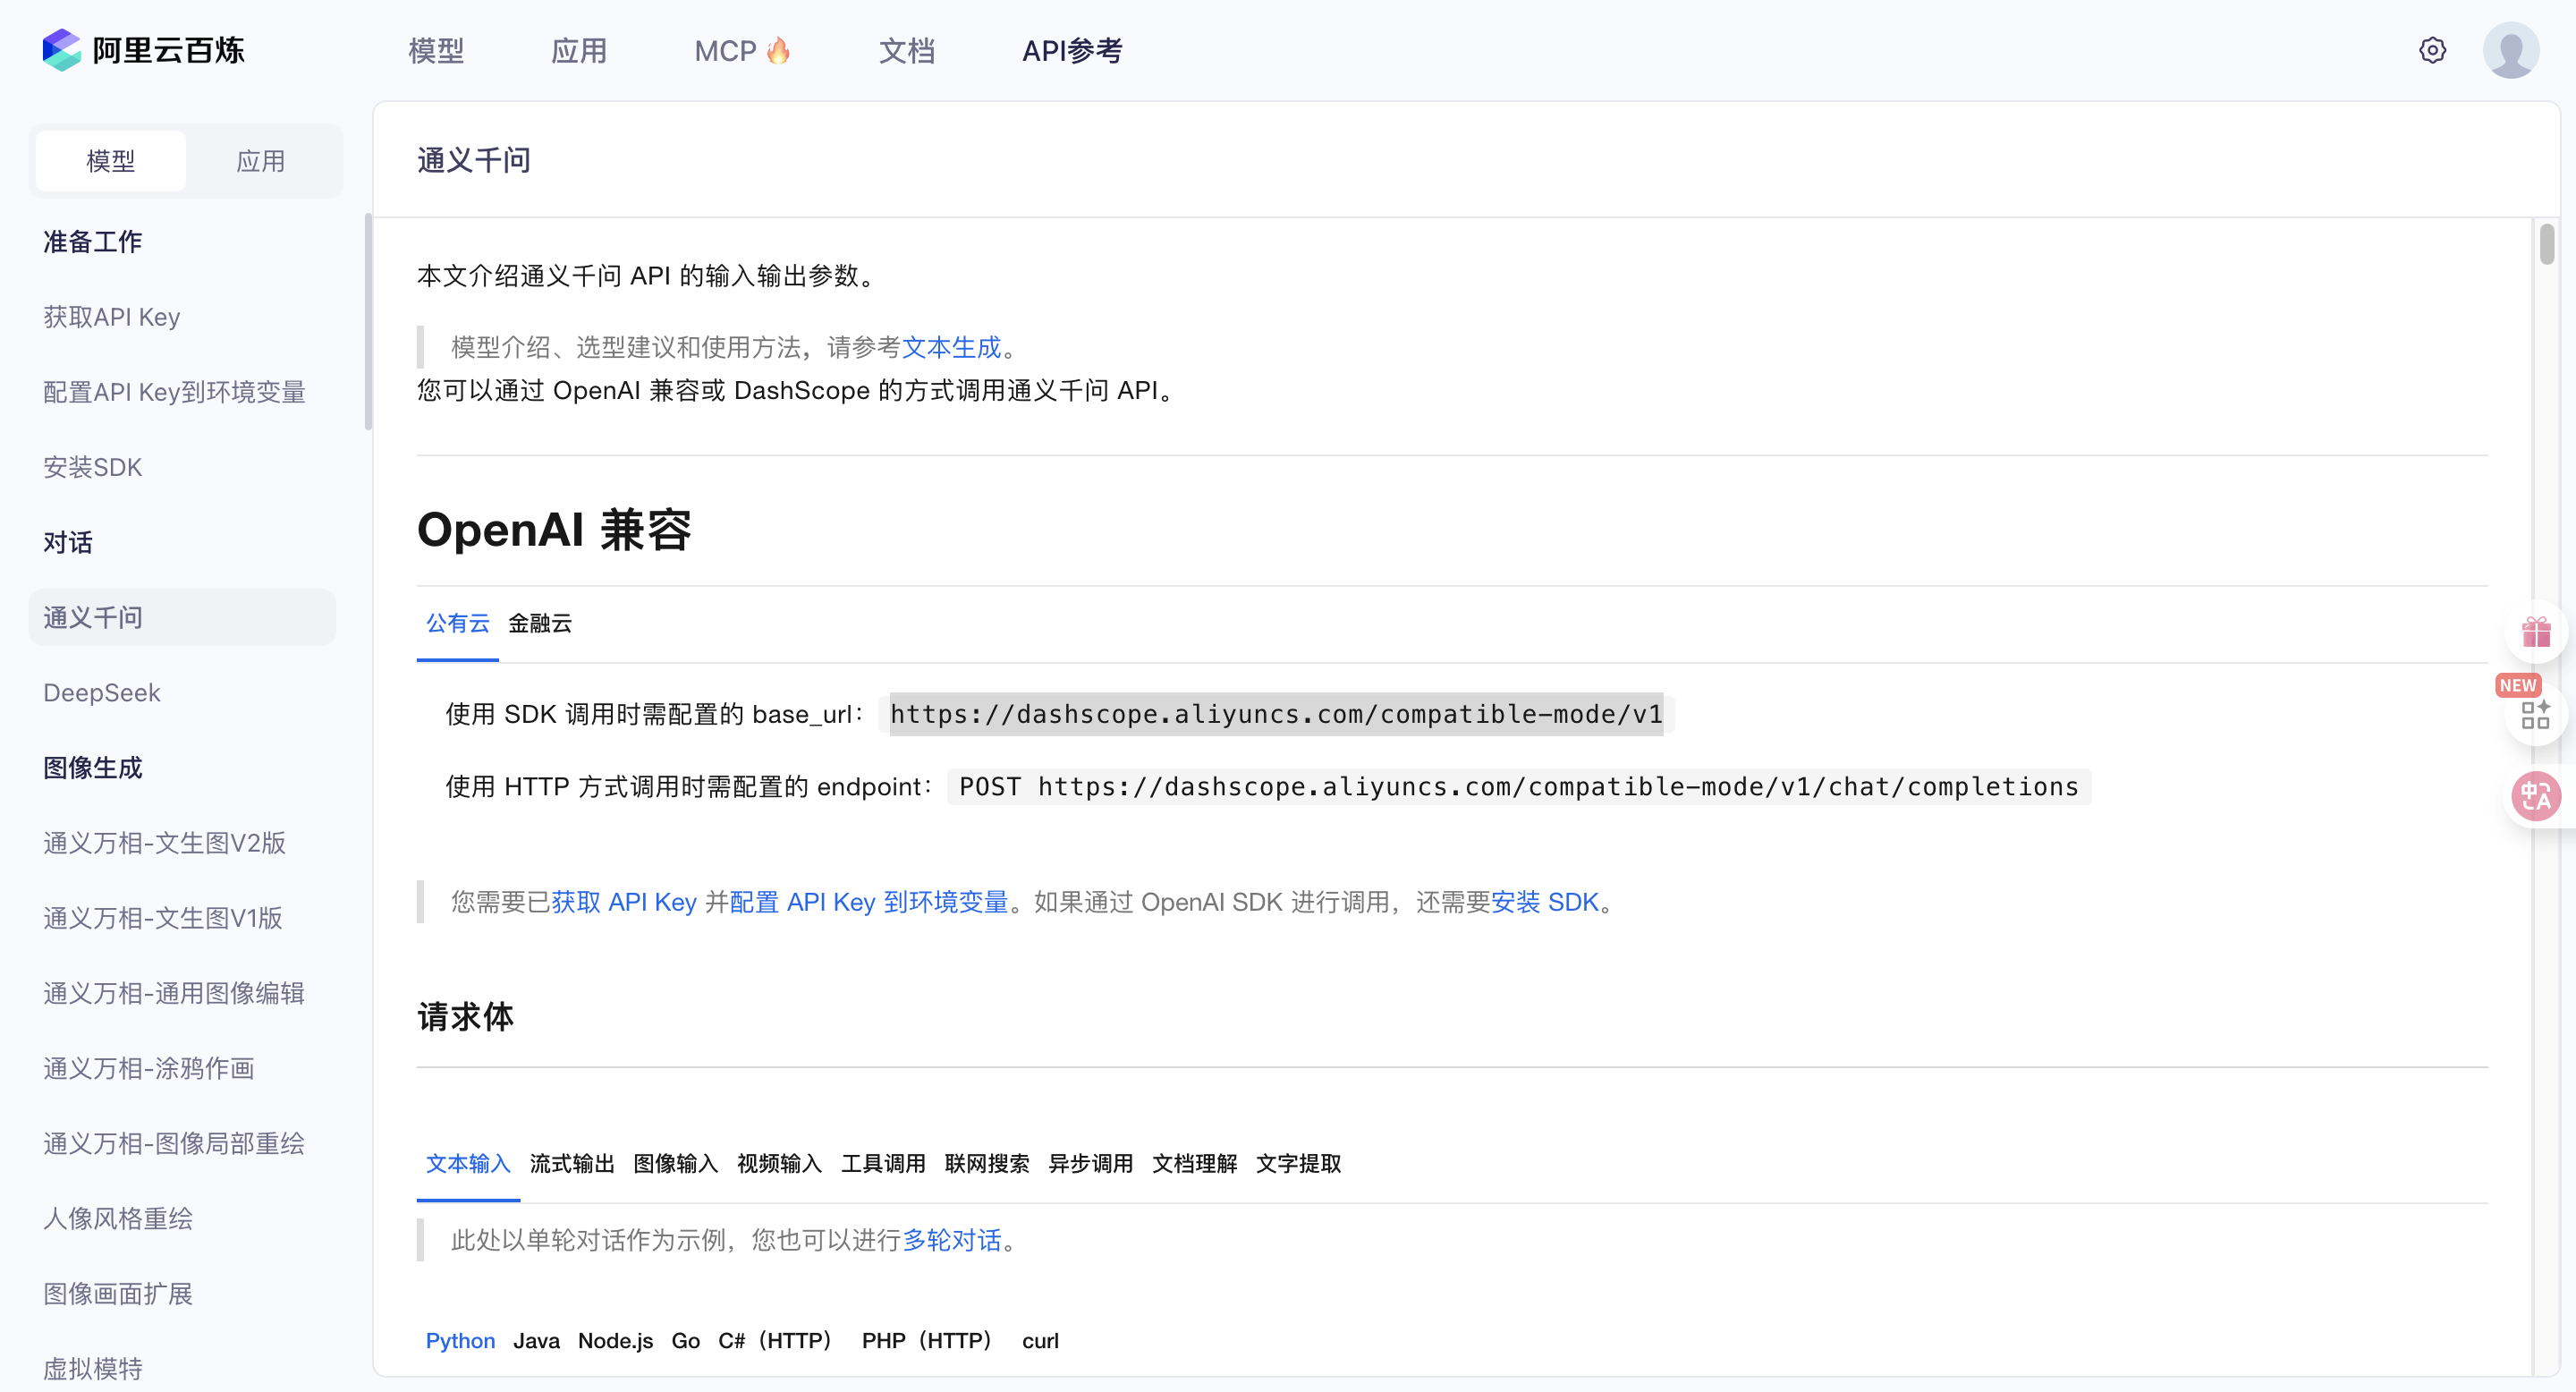Open the 文档 top navigation item
Image resolution: width=2576 pixels, height=1392 pixels.
(907, 50)
